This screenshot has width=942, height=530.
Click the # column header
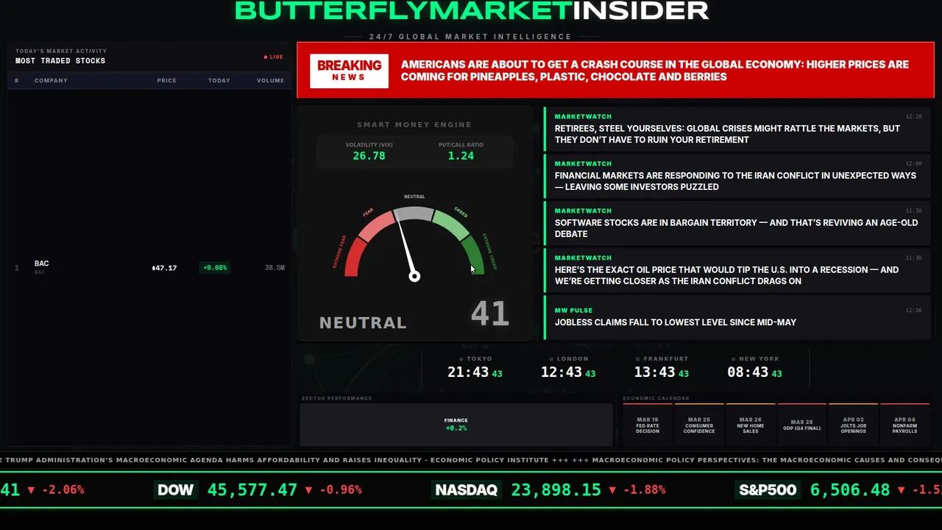17,80
